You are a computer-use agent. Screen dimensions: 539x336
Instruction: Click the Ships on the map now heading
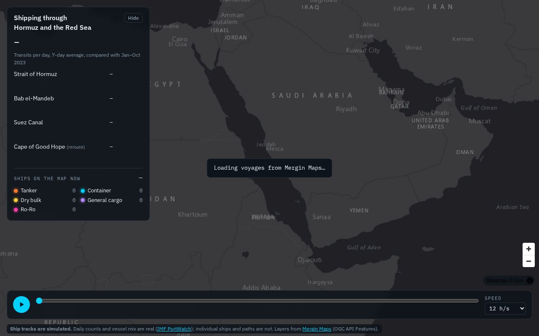47,178
